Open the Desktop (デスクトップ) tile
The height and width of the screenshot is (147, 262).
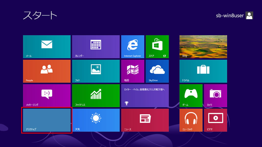47,120
